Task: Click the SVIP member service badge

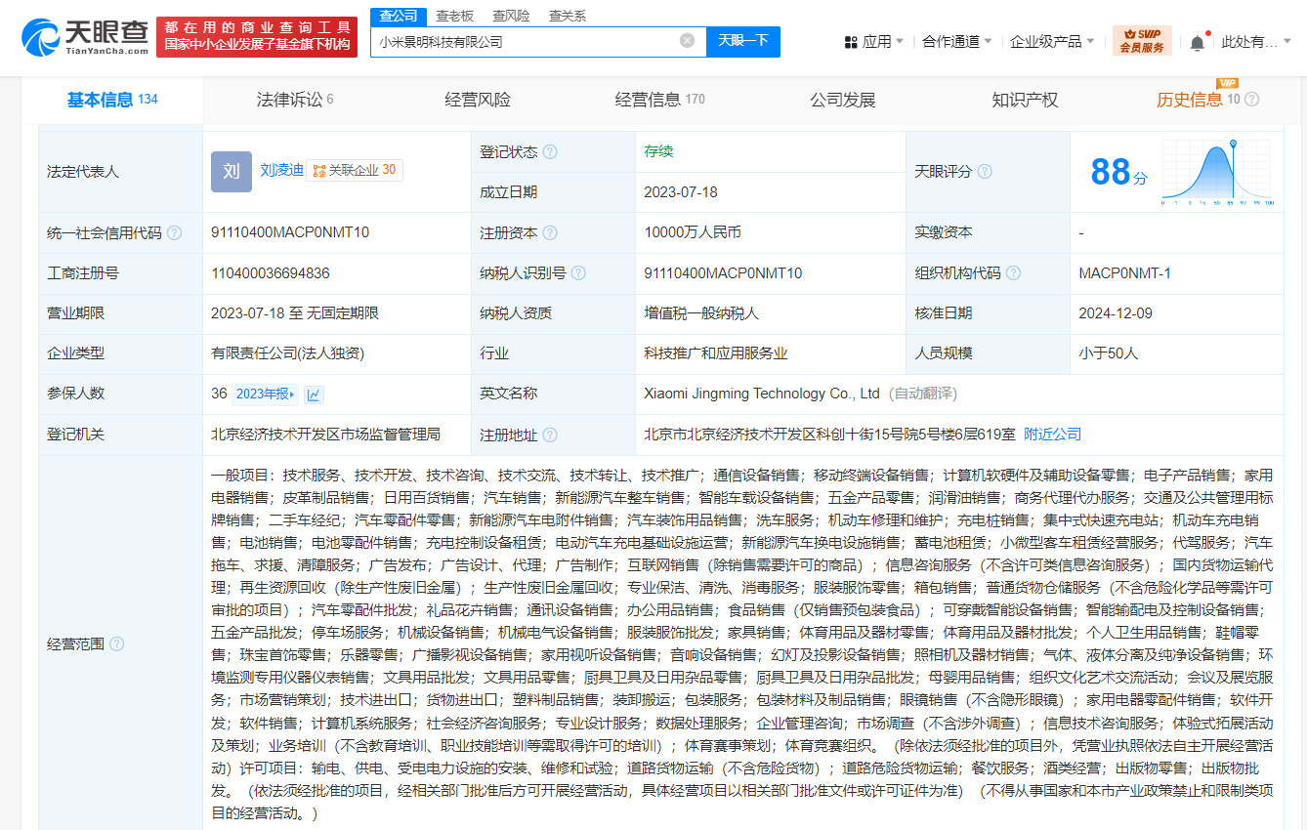Action: 1141,41
